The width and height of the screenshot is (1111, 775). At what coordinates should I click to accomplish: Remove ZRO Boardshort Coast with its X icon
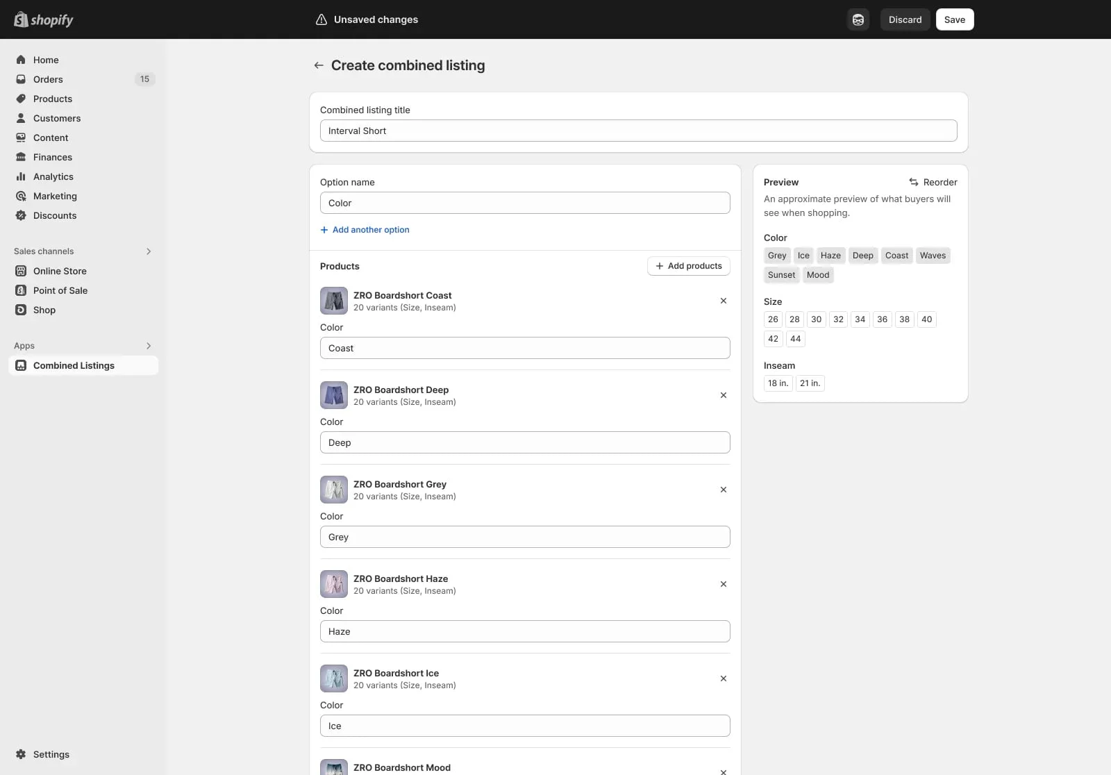click(x=724, y=301)
